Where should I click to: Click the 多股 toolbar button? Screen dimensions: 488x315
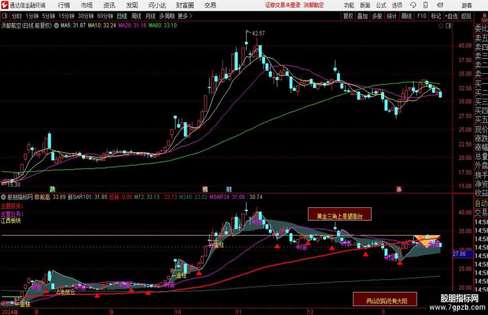pos(377,16)
